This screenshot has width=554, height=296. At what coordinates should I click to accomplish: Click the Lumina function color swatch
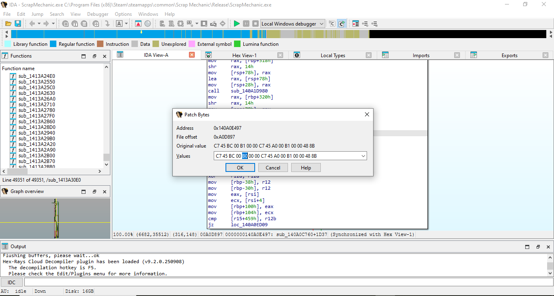tap(237, 44)
